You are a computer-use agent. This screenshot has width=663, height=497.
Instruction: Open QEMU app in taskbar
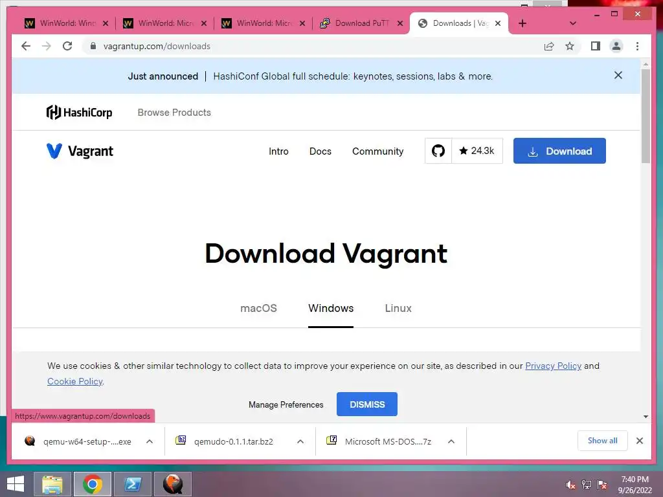point(172,484)
